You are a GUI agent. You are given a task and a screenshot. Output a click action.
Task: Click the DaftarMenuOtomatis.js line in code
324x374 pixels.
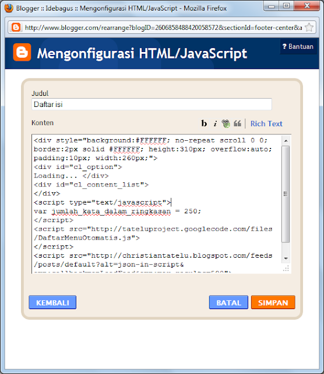(x=87, y=238)
